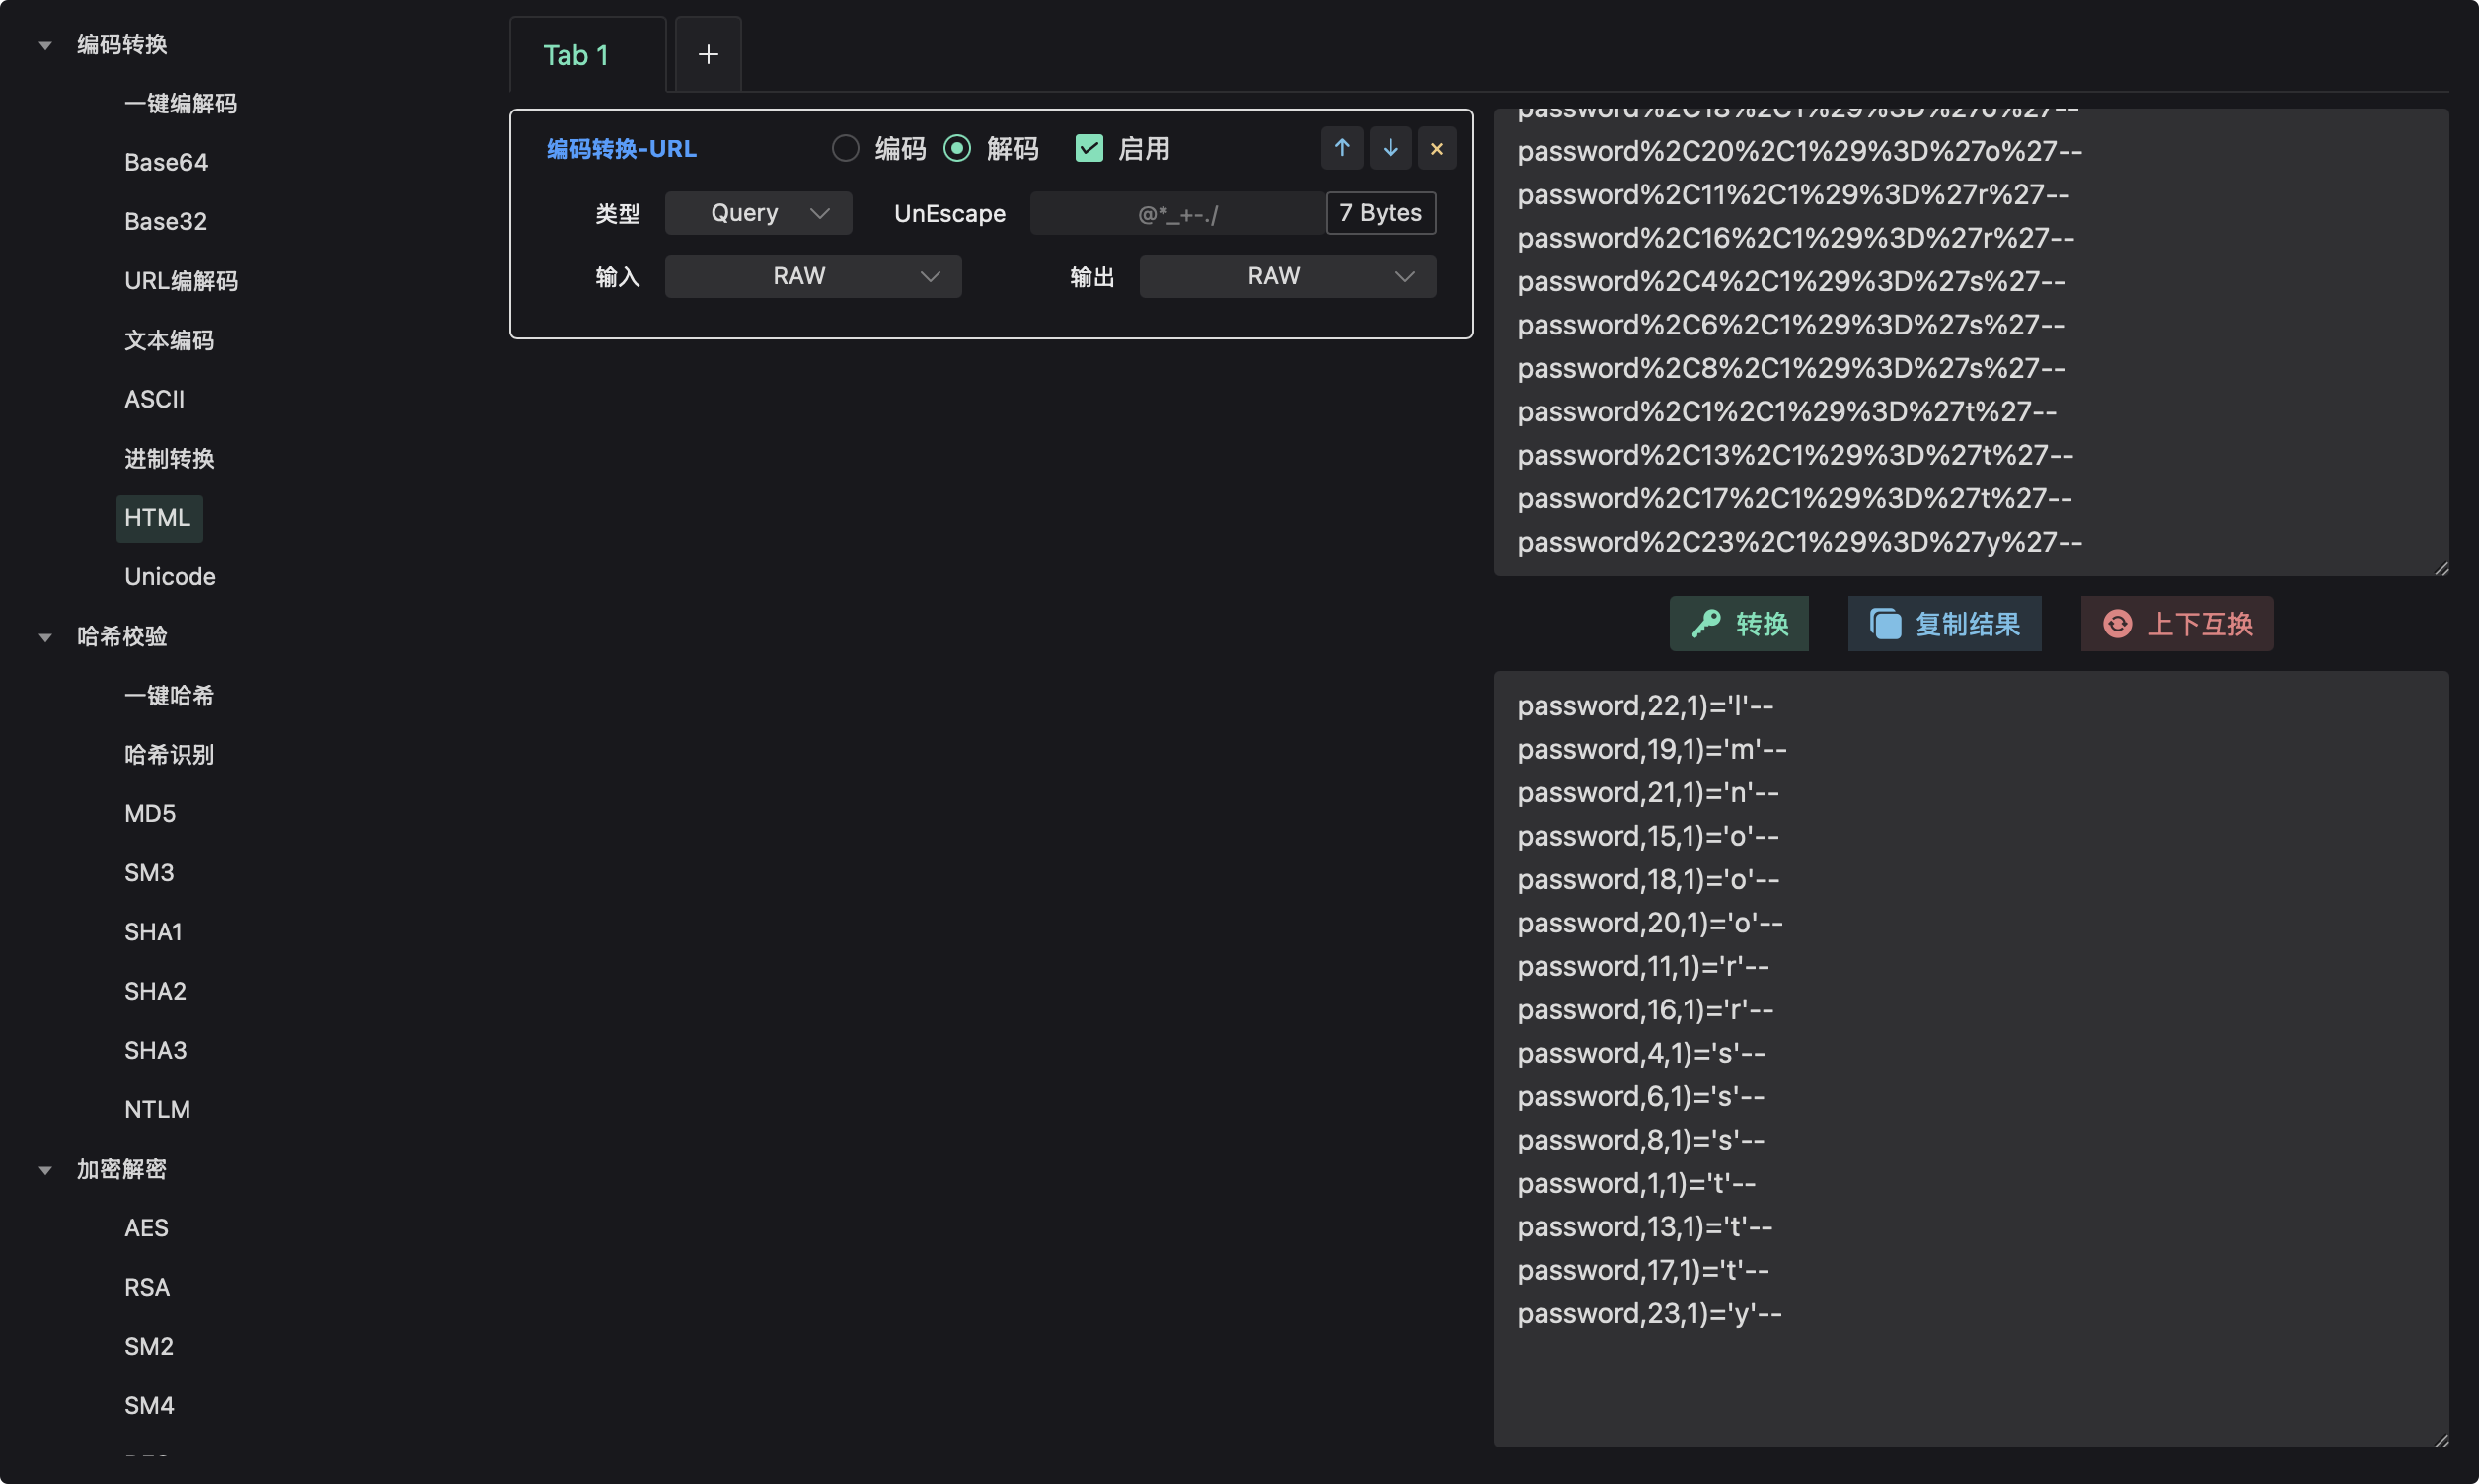
Task: Collapse the 编码转换 tree section
Action: (45, 45)
